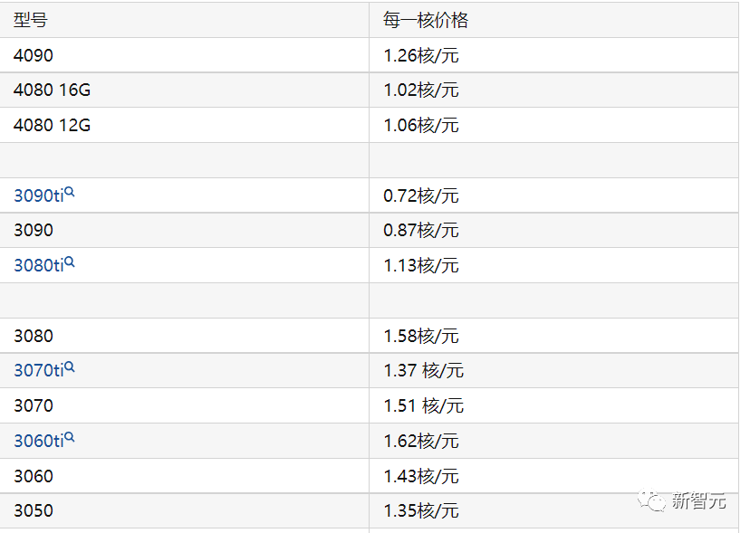This screenshot has height=533, width=750.
Task: Open the 3090ti model link
Action: [38, 195]
